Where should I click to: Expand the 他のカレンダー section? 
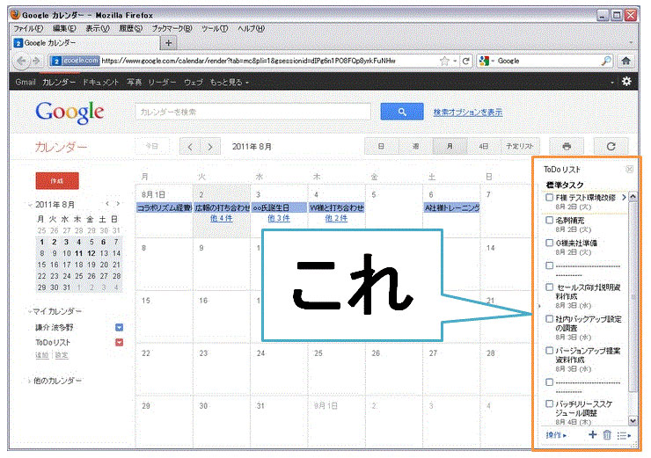pyautogui.click(x=30, y=381)
